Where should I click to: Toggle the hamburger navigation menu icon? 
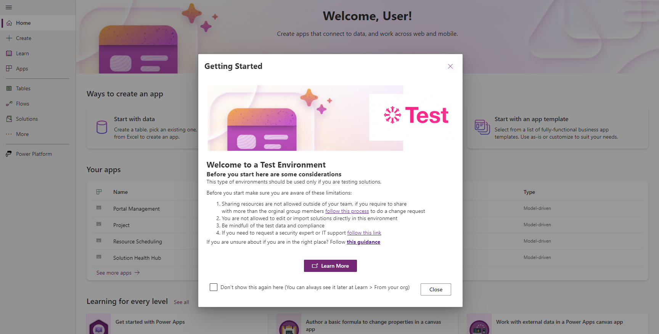[9, 7]
